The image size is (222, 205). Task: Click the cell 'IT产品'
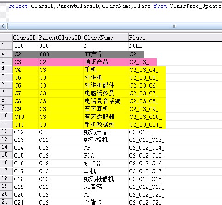[x=93, y=54]
